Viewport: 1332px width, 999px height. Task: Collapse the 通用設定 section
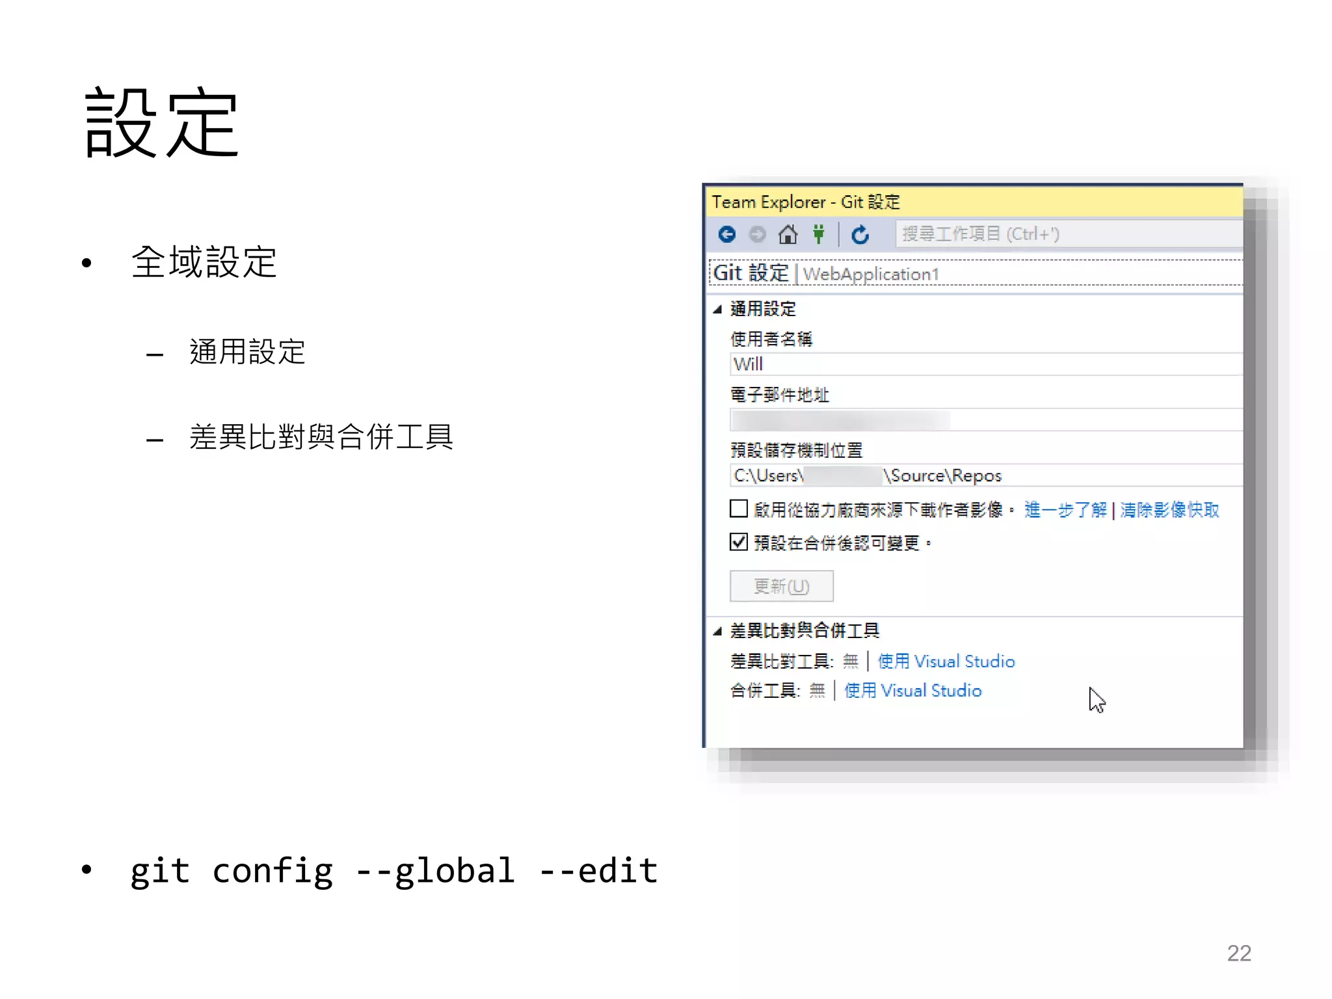tap(717, 310)
